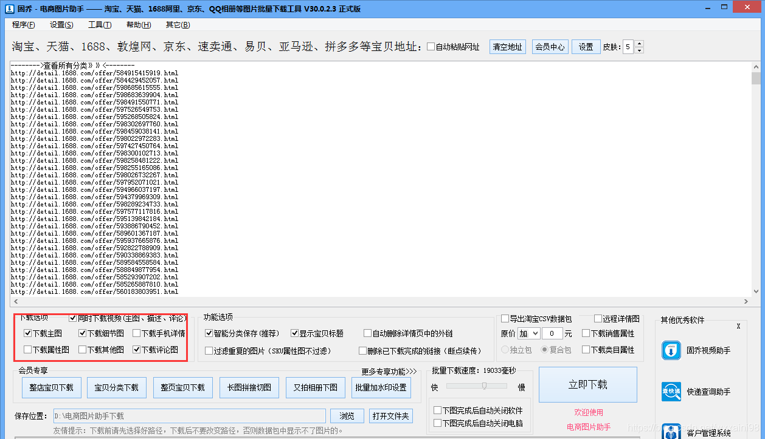Toggle 下载主图 checkbox

click(27, 333)
